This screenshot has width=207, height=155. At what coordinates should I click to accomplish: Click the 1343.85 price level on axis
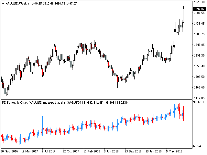198,45
